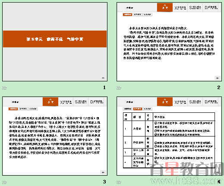Open the X section tab on slide 4
Image resolution: width=224 pixels, height=186 pixels.
coord(180,102)
